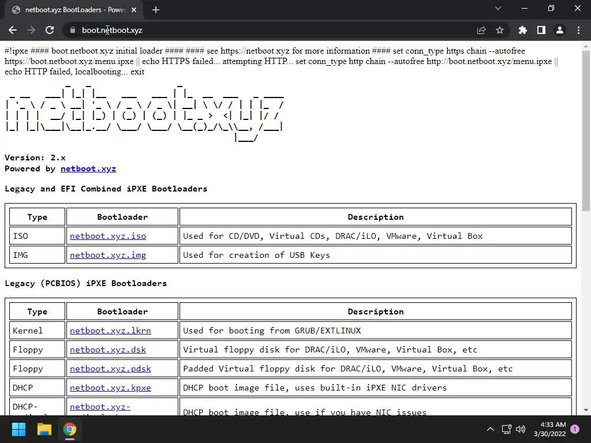Download netboot.xyz.kpxe DHCP image
Image resolution: width=591 pixels, height=443 pixels.
click(x=110, y=388)
